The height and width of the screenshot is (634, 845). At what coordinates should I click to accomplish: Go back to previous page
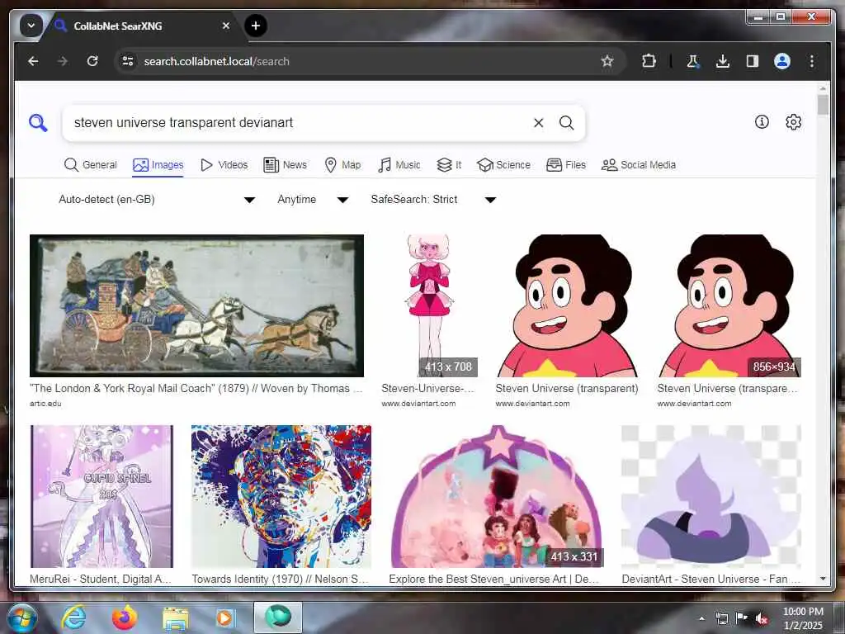pyautogui.click(x=33, y=61)
